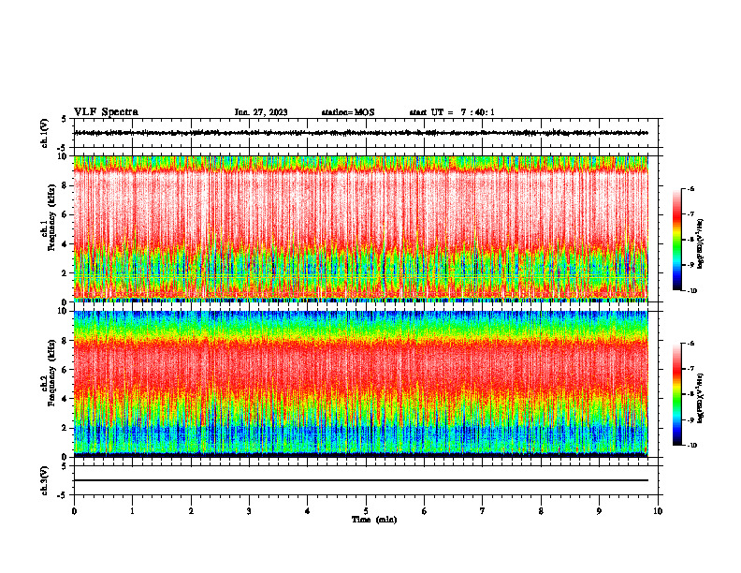The image size is (741, 573).
Task: Click time axis tick label '5'
Action: point(366,511)
